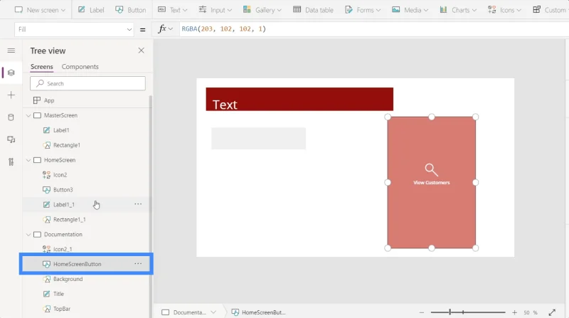The width and height of the screenshot is (569, 318).
Task: Click fit-to-window expand icon
Action: tap(552, 312)
